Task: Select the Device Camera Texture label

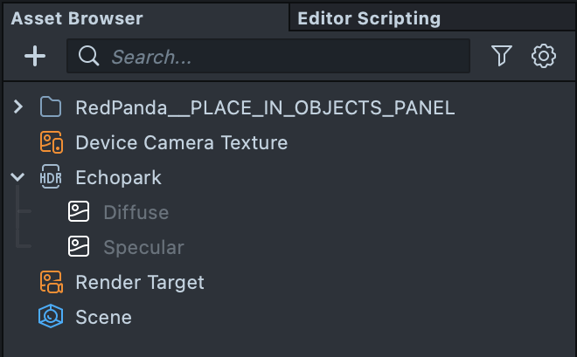Action: pyautogui.click(x=181, y=142)
